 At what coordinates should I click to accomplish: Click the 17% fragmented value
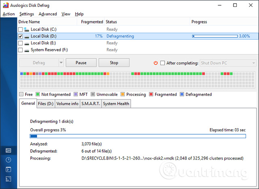click(99, 36)
